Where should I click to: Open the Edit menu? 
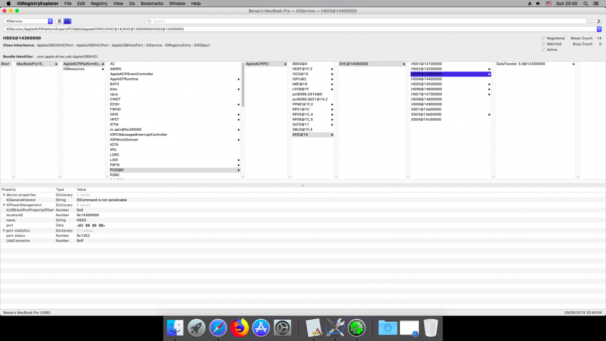(x=81, y=4)
